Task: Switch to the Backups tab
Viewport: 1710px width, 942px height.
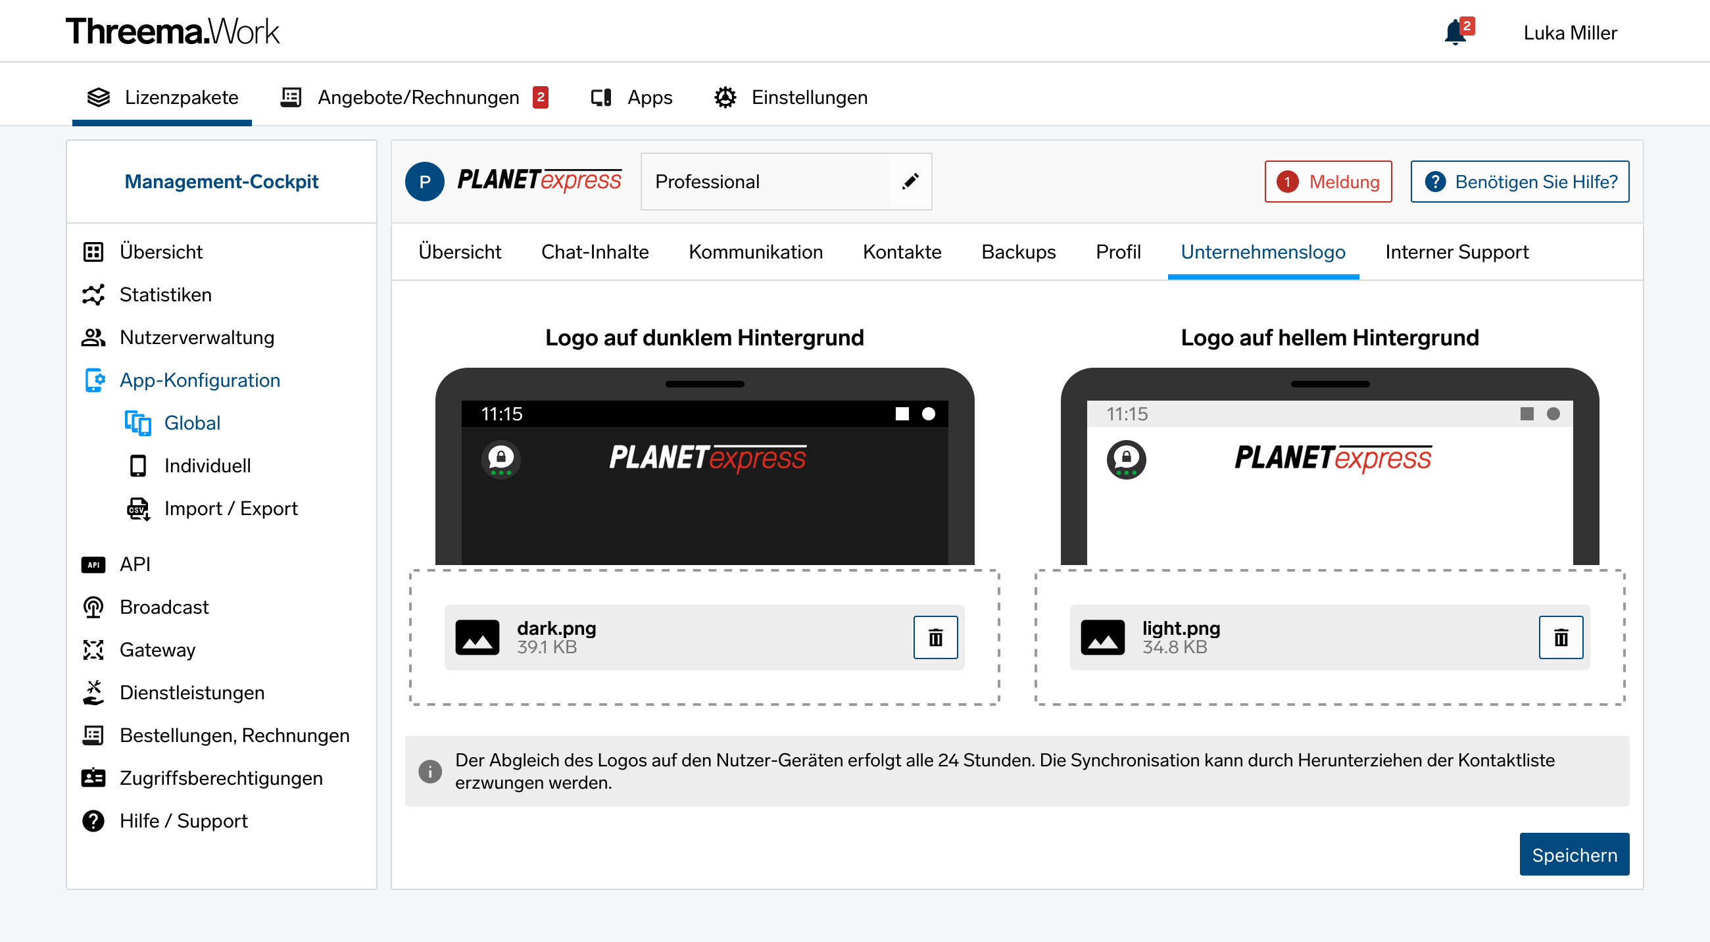Action: point(1018,252)
